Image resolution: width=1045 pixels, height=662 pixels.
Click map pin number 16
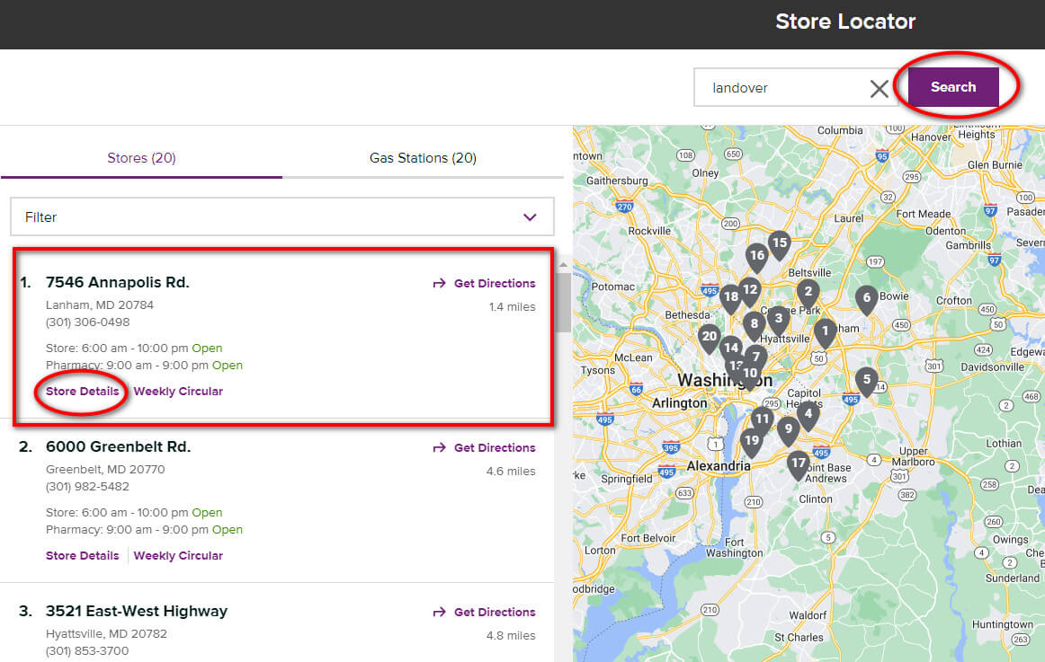point(756,258)
